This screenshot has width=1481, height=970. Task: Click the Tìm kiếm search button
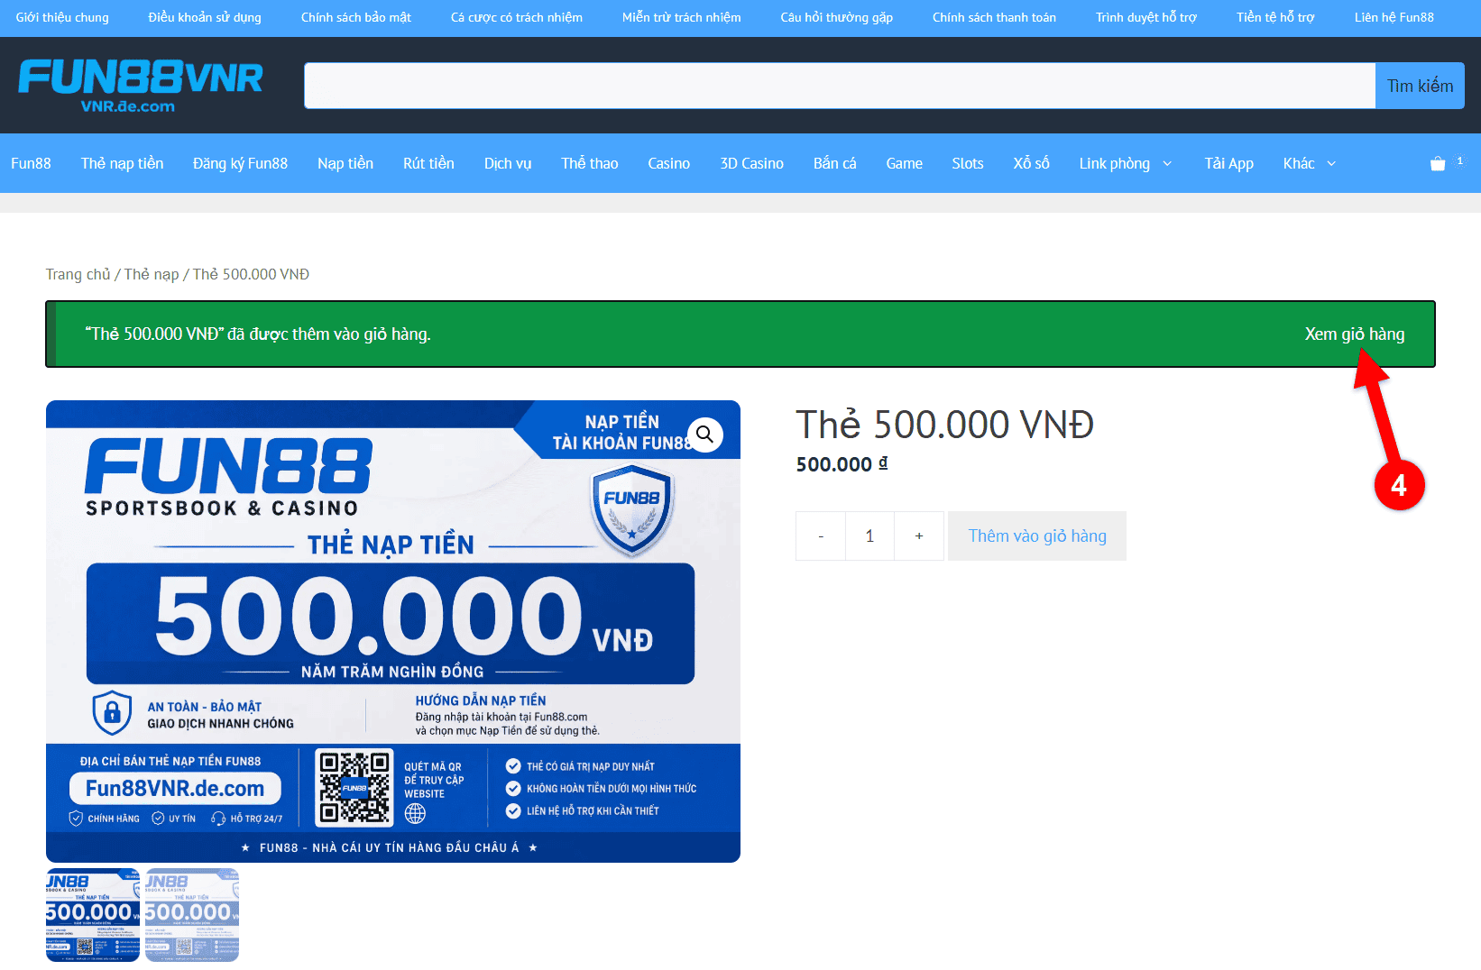1420,86
